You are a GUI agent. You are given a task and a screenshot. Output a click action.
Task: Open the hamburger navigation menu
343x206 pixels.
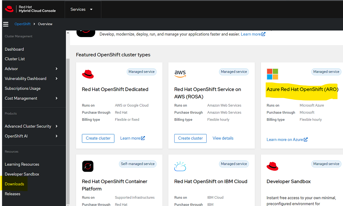(x=6, y=24)
